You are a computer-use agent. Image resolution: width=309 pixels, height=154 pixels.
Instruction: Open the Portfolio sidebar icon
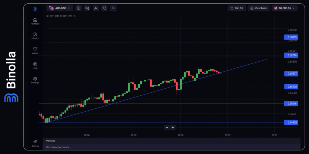click(35, 20)
